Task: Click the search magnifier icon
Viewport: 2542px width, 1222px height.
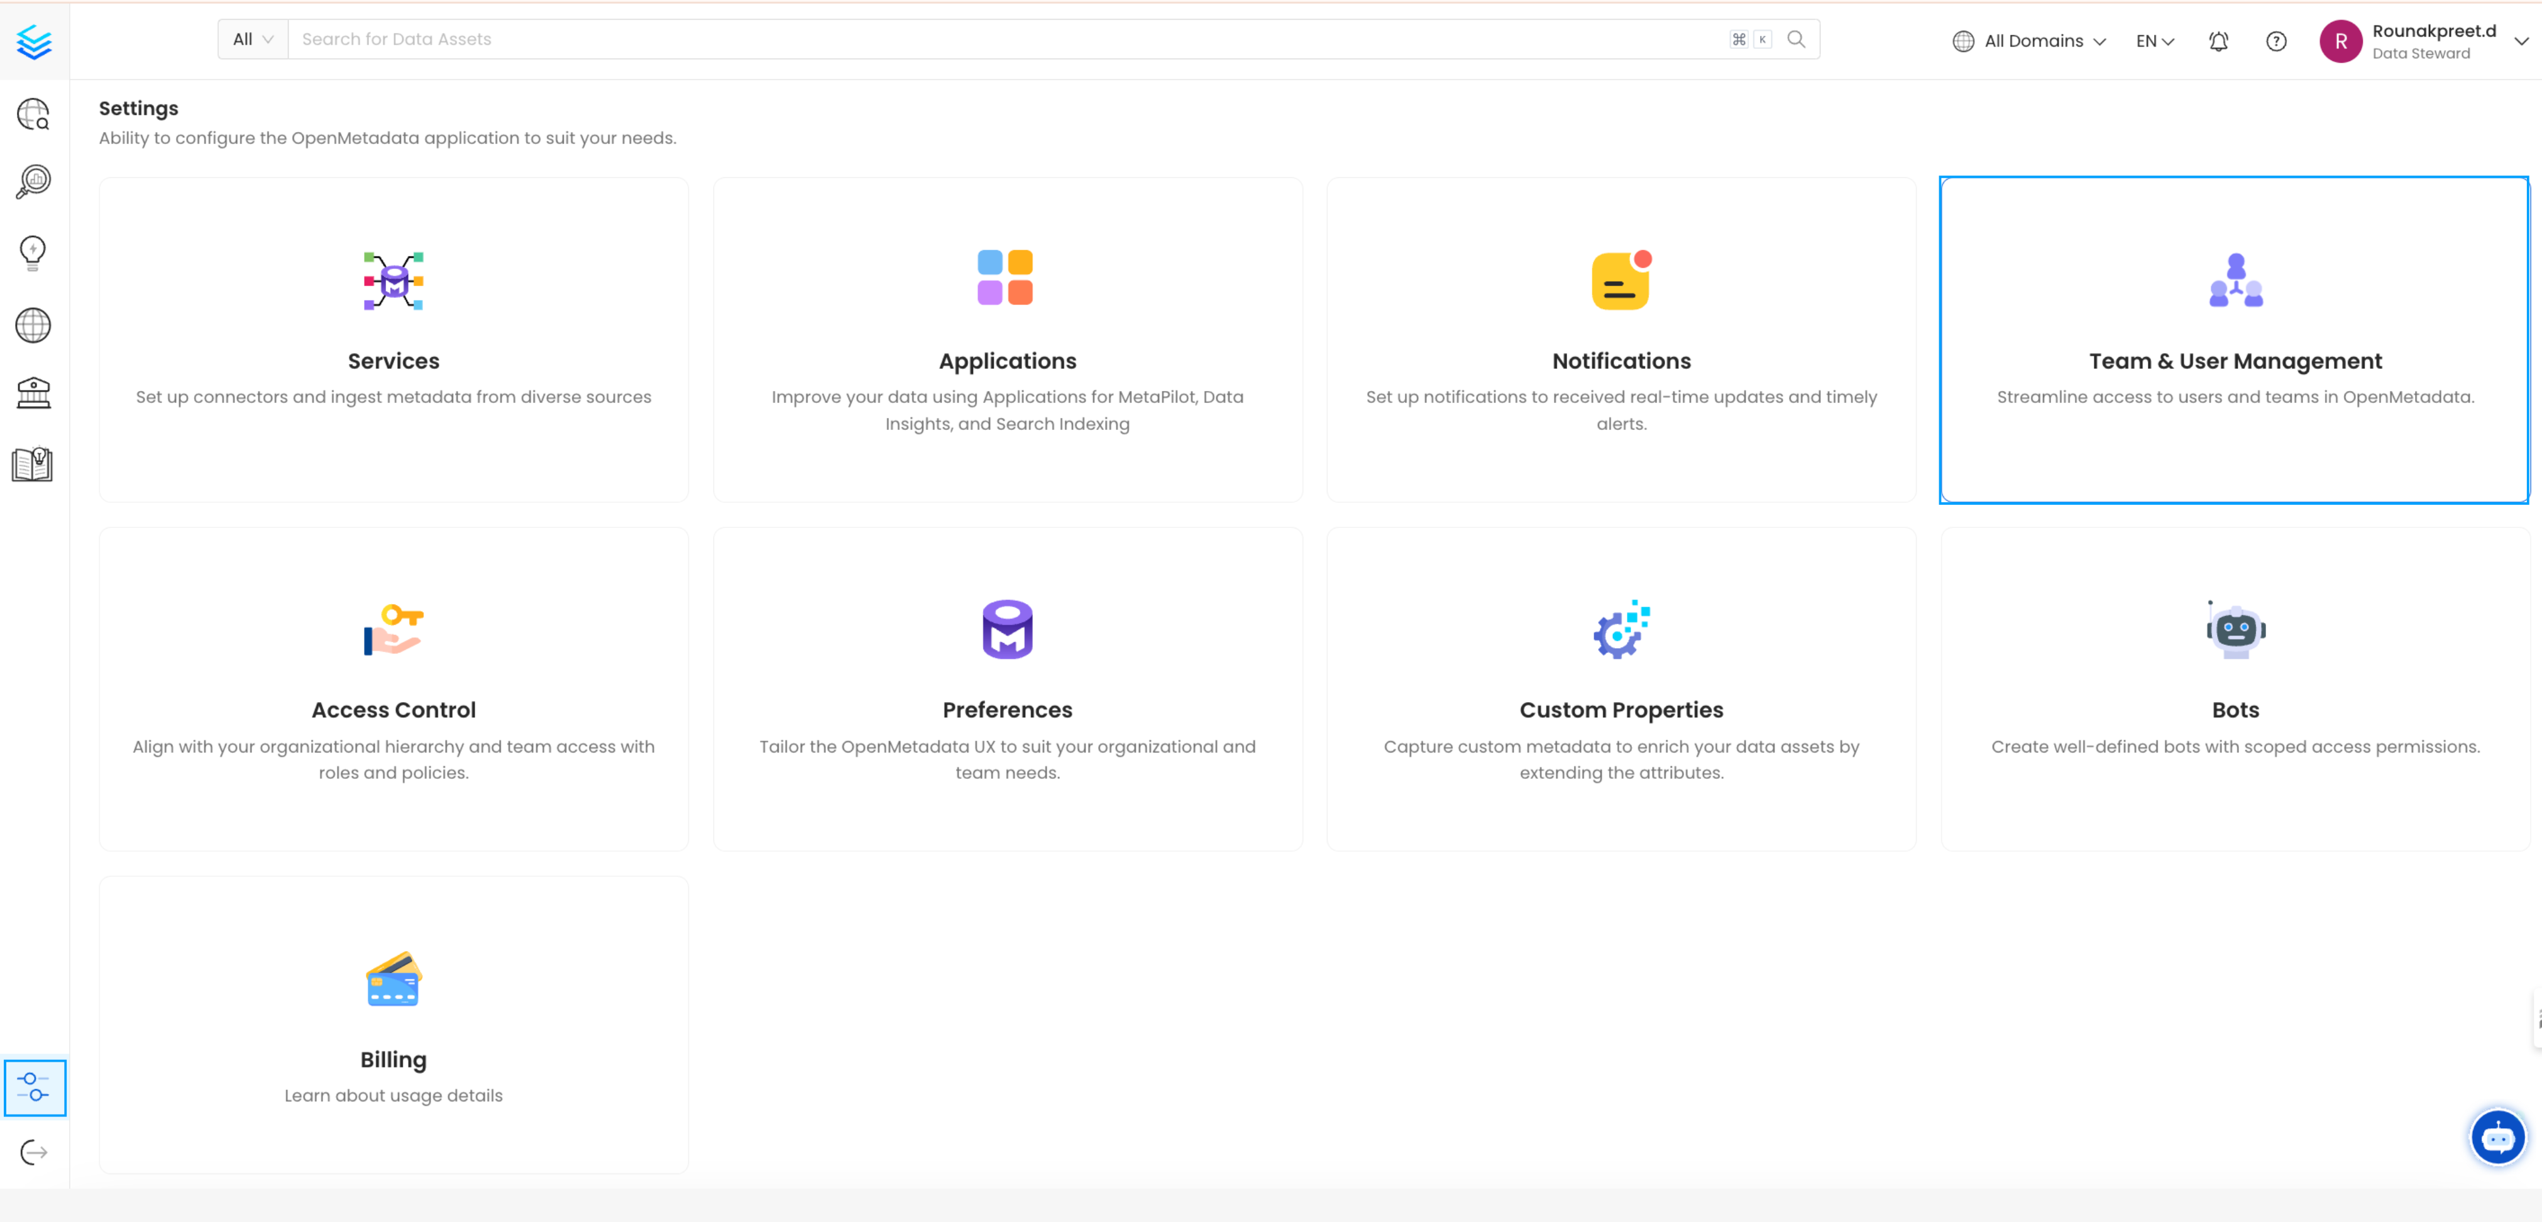Action: [x=1796, y=38]
